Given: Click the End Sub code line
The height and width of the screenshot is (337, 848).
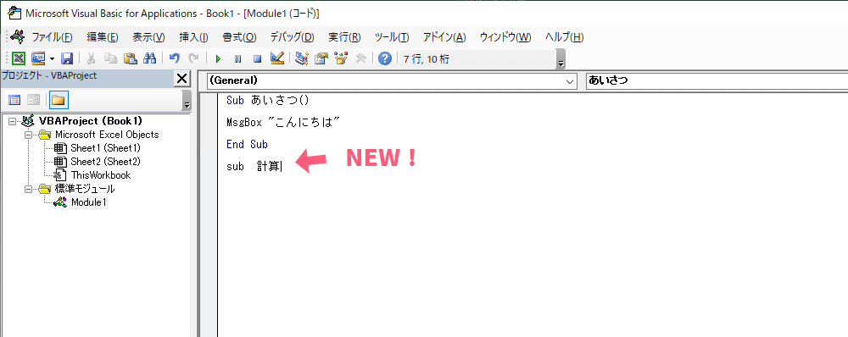Looking at the screenshot, I should tap(247, 145).
